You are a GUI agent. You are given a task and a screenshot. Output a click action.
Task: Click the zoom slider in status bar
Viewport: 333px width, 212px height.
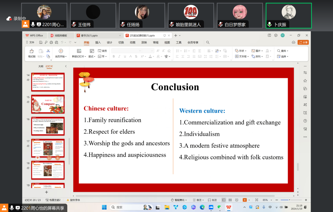(290, 200)
